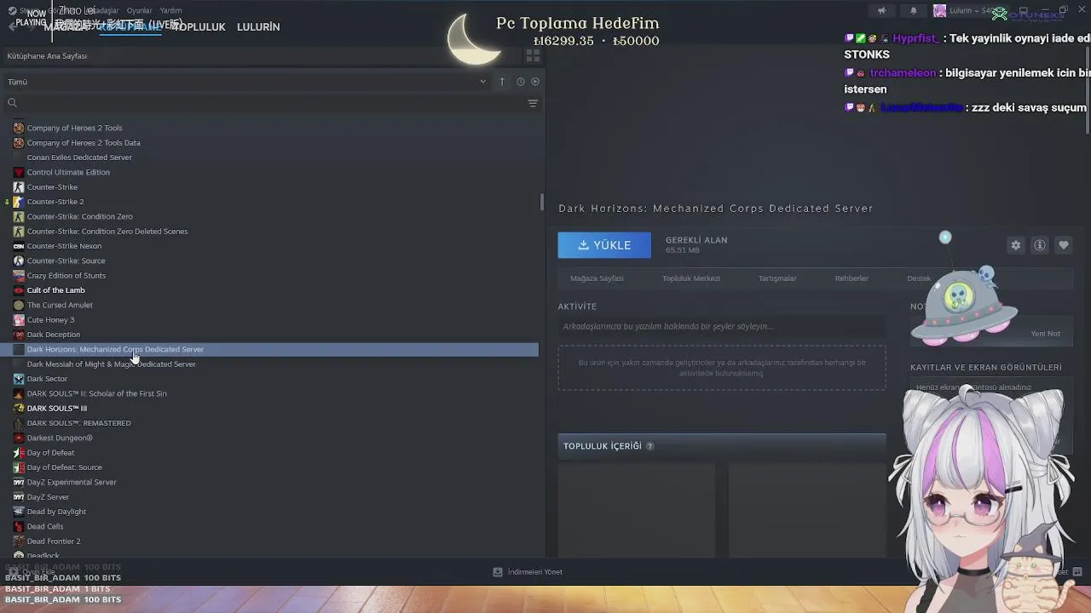Select Counter-Strike: Condition Zero entry
This screenshot has width=1091, height=613.
pyautogui.click(x=80, y=216)
